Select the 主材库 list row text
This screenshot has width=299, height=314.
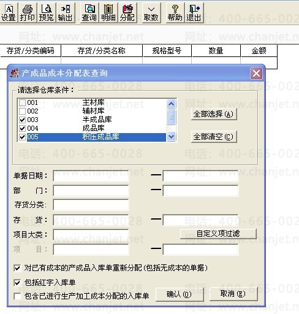click(x=94, y=102)
